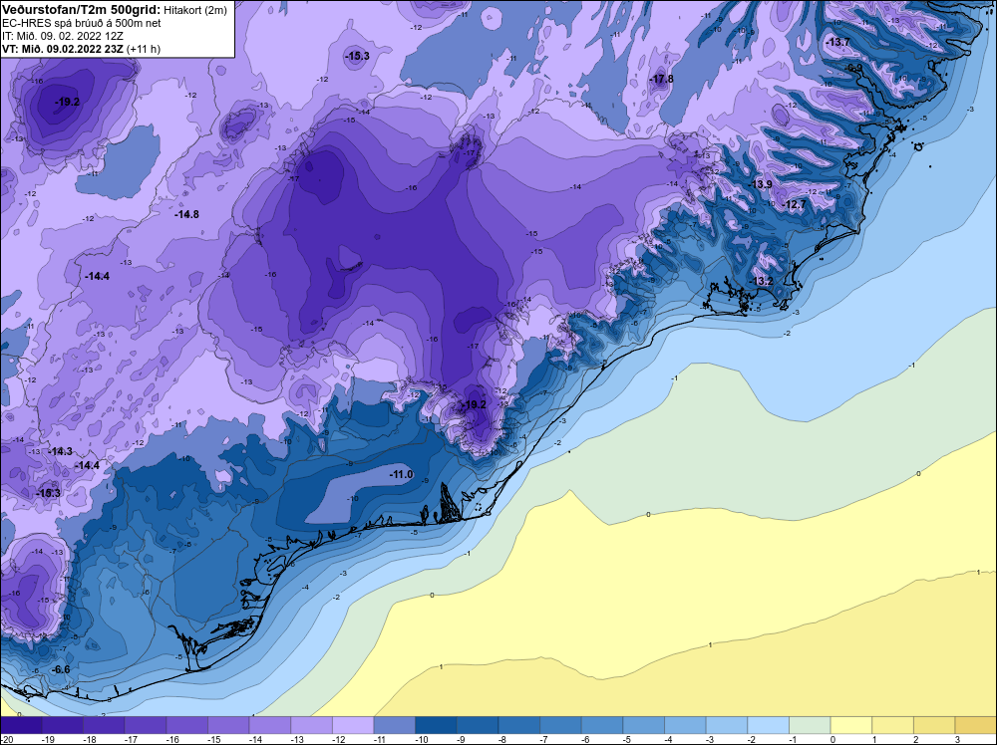Select the light yellow legend swatch starting at 0
Screen dimensions: 997x745
click(x=851, y=725)
